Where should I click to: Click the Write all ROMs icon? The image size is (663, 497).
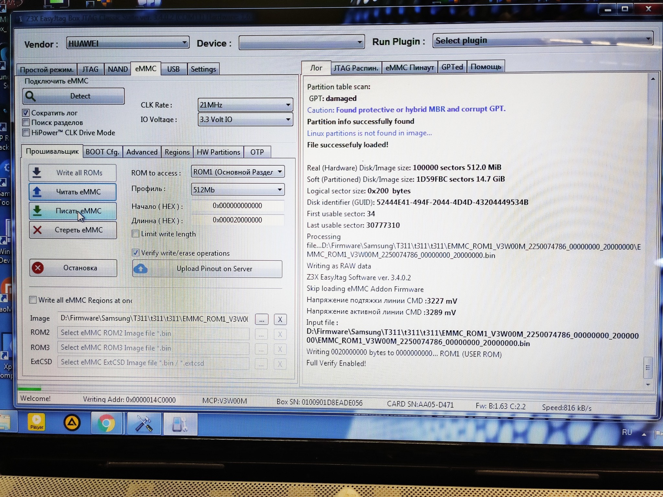click(39, 172)
